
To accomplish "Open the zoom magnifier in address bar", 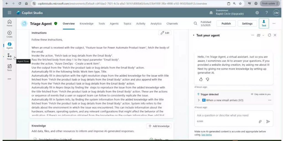I will pos(234,3).
